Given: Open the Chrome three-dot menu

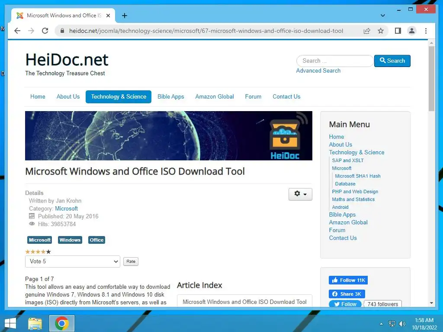Looking at the screenshot, I should point(426,31).
